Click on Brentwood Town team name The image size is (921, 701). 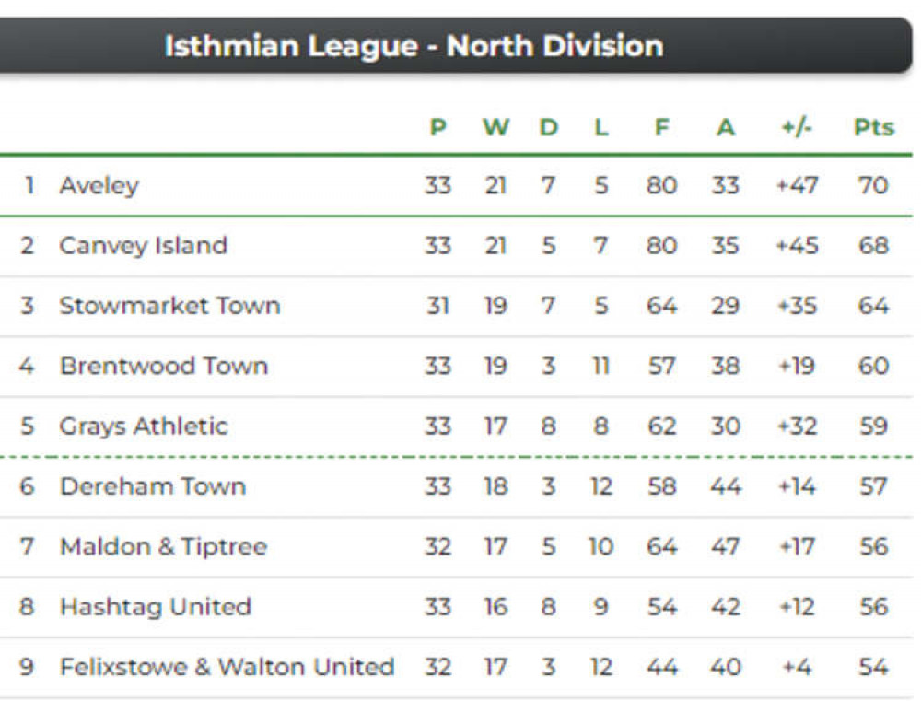click(164, 366)
